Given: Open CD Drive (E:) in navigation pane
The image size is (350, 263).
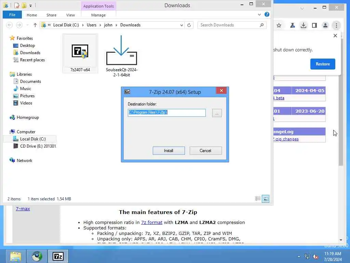Looking at the screenshot, I should tap(38, 146).
